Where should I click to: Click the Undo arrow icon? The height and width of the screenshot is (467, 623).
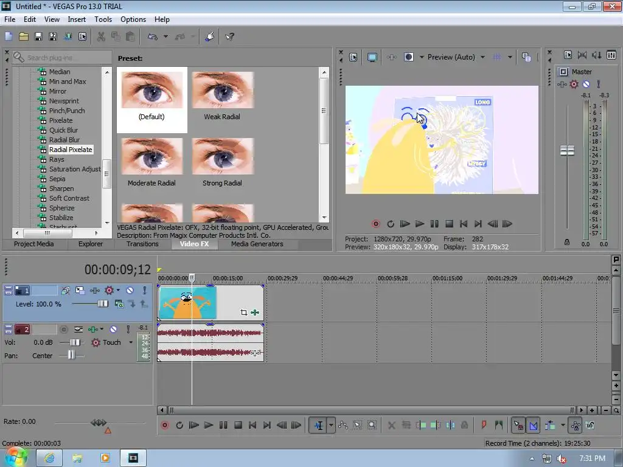coord(153,36)
